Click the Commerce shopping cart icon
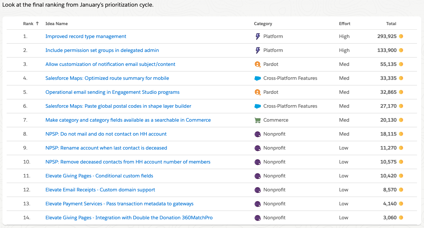The image size is (424, 228). (258, 120)
